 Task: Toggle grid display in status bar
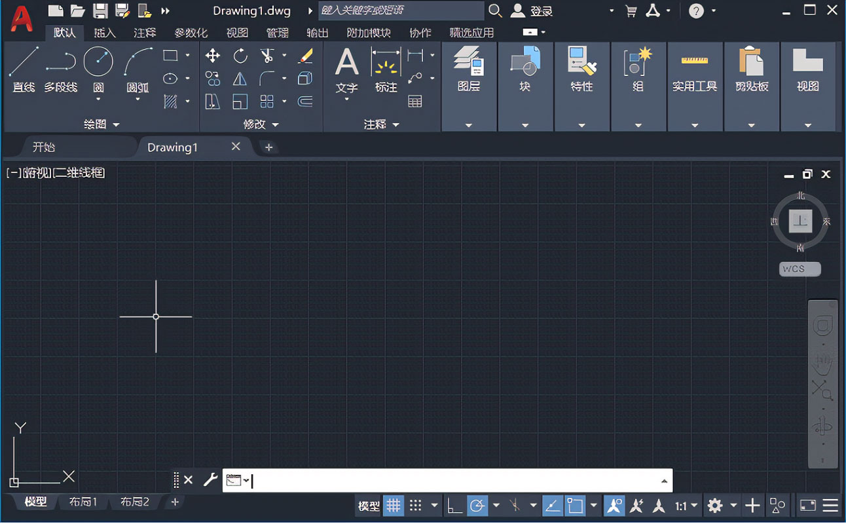pos(393,506)
